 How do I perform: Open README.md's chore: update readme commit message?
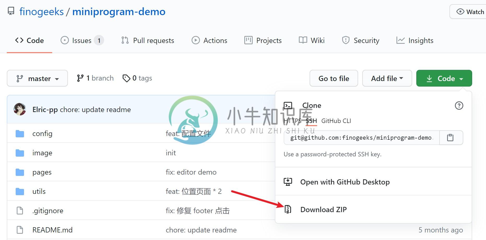point(201,230)
